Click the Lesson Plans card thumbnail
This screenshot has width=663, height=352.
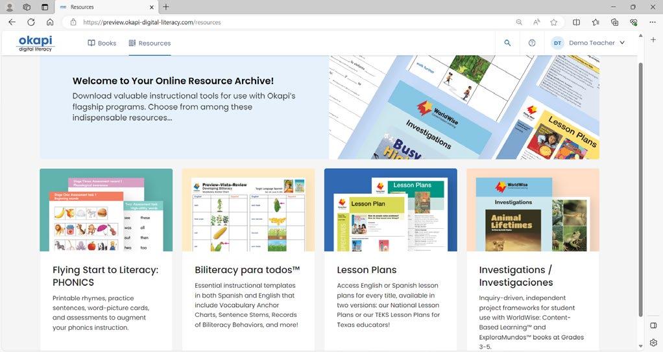click(391, 210)
